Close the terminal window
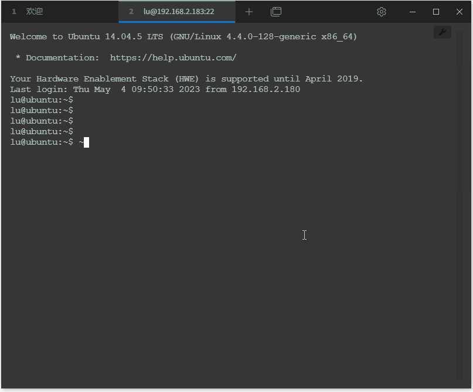 [x=460, y=12]
